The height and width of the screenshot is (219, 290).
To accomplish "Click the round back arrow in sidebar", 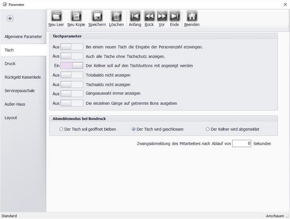I will (10, 18).
